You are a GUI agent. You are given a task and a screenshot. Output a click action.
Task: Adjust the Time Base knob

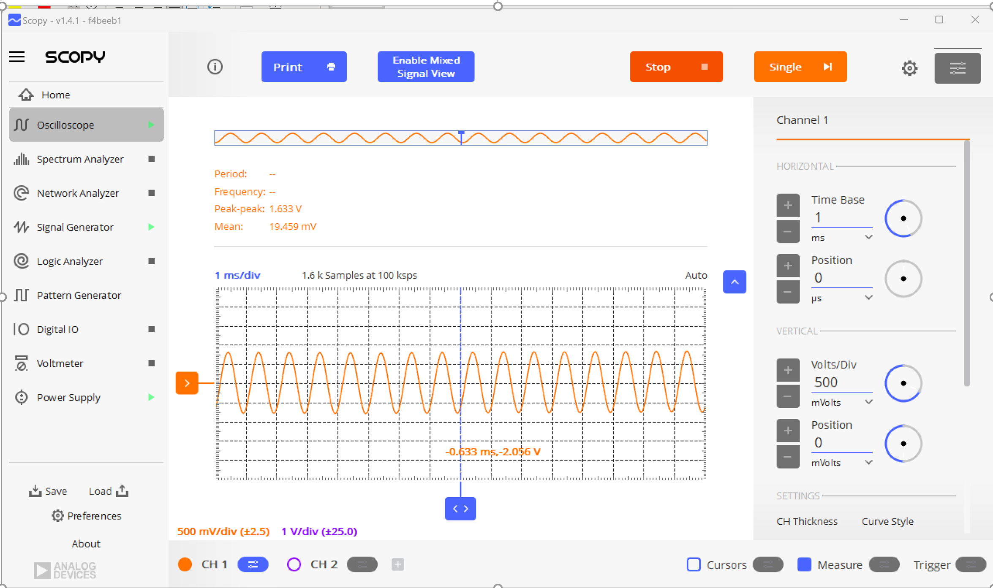pos(903,218)
